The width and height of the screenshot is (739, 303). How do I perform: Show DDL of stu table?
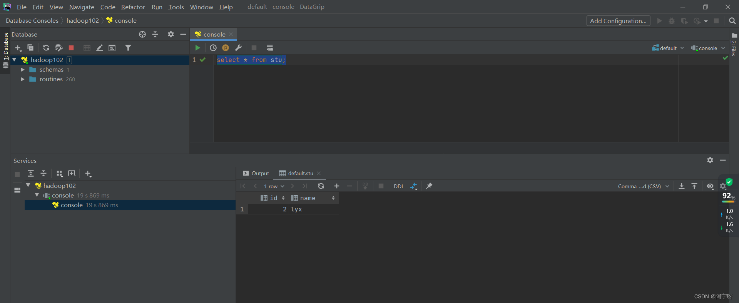click(x=399, y=186)
